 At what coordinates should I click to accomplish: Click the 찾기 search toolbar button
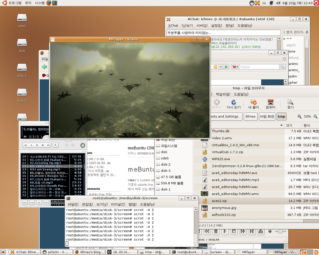pyautogui.click(x=290, y=104)
